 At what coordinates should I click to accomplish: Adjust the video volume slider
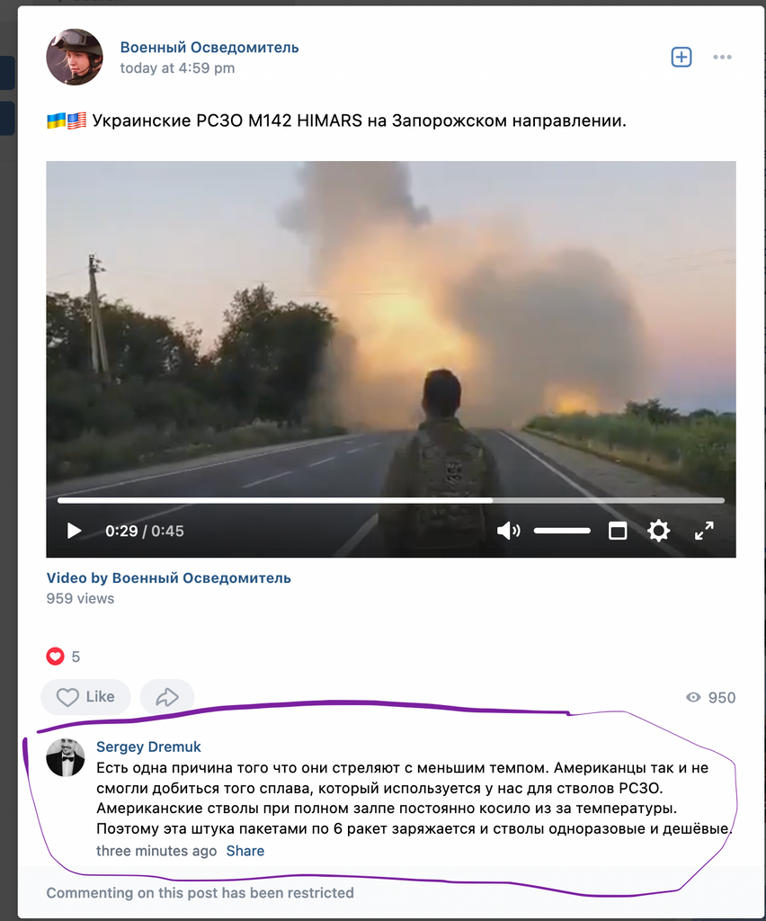562,531
